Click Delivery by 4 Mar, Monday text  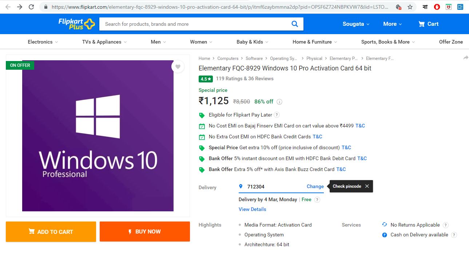click(x=268, y=199)
